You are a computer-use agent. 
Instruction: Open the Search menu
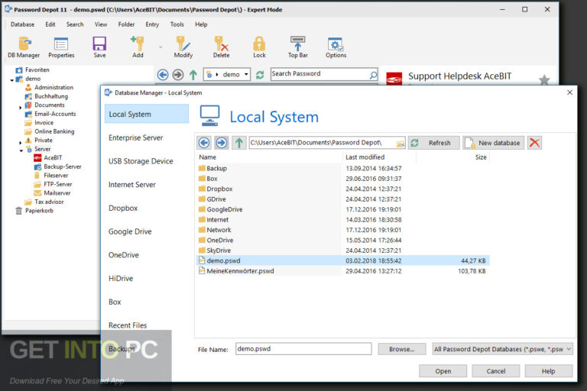[x=75, y=24]
